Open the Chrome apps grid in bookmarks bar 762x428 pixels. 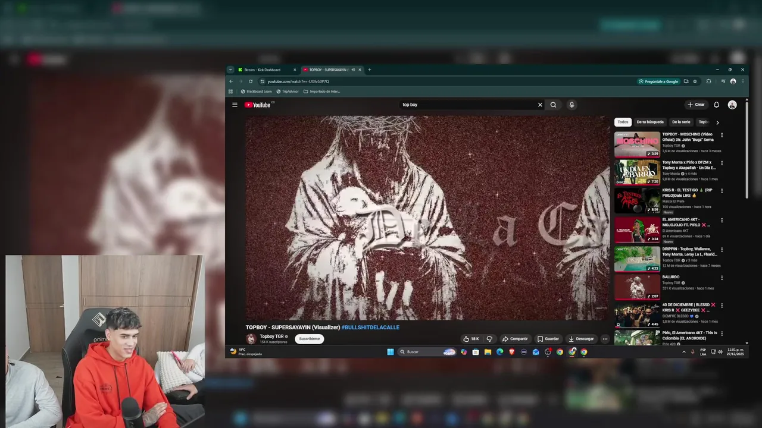[230, 92]
